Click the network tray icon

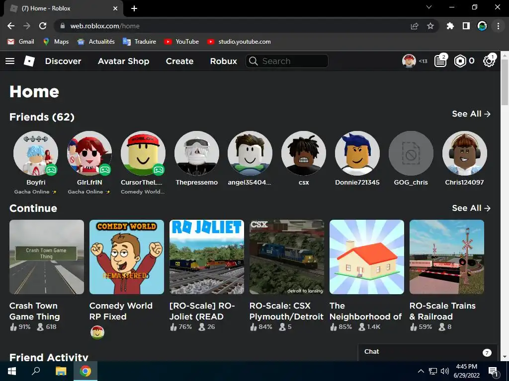(433, 371)
